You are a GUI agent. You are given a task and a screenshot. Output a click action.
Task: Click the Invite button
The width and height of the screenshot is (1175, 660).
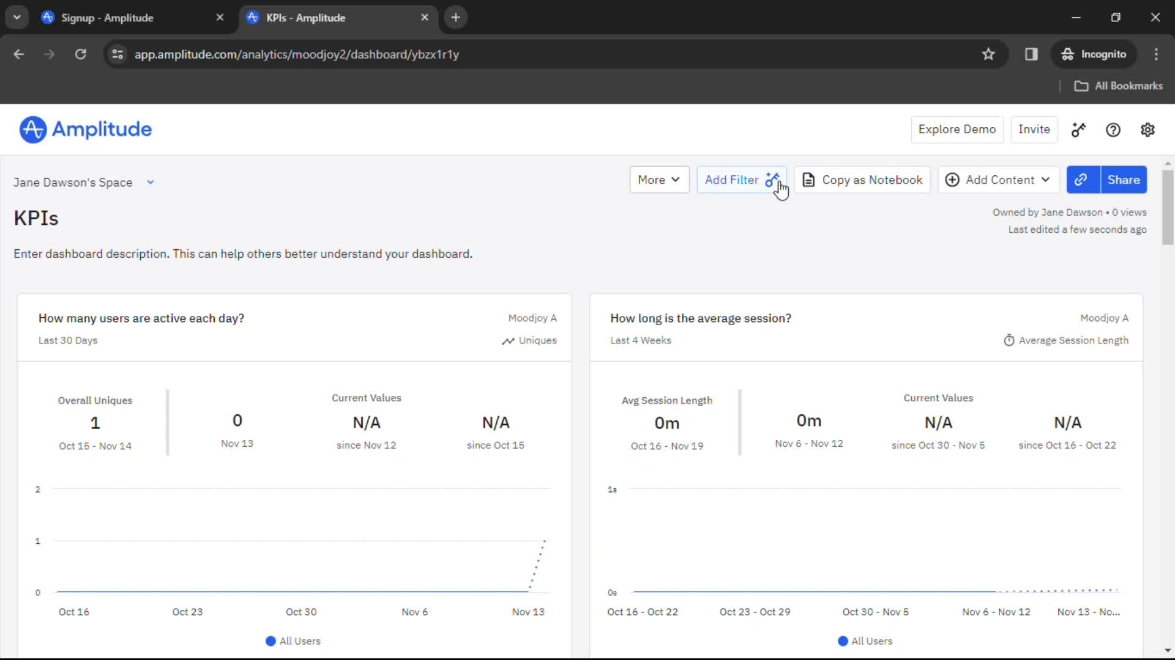point(1034,130)
